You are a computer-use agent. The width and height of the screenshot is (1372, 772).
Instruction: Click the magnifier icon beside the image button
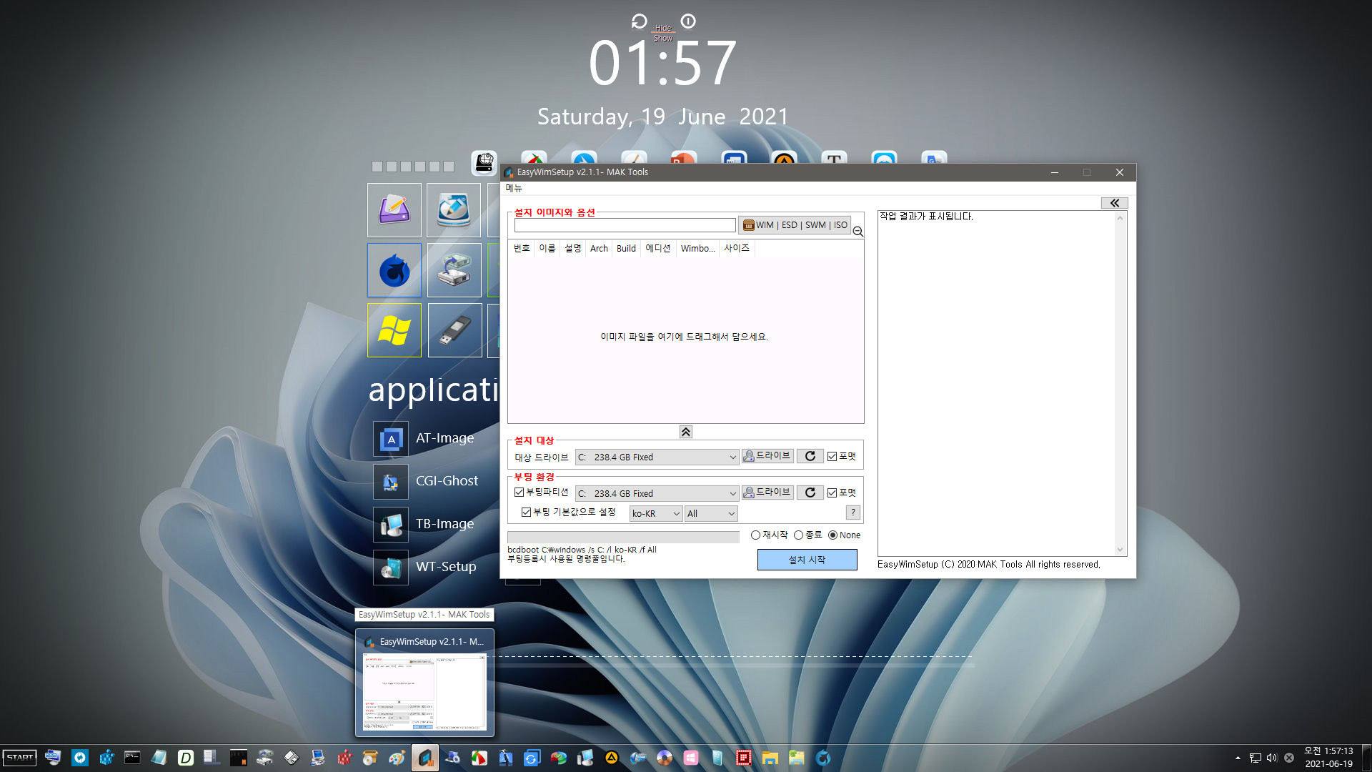click(858, 232)
